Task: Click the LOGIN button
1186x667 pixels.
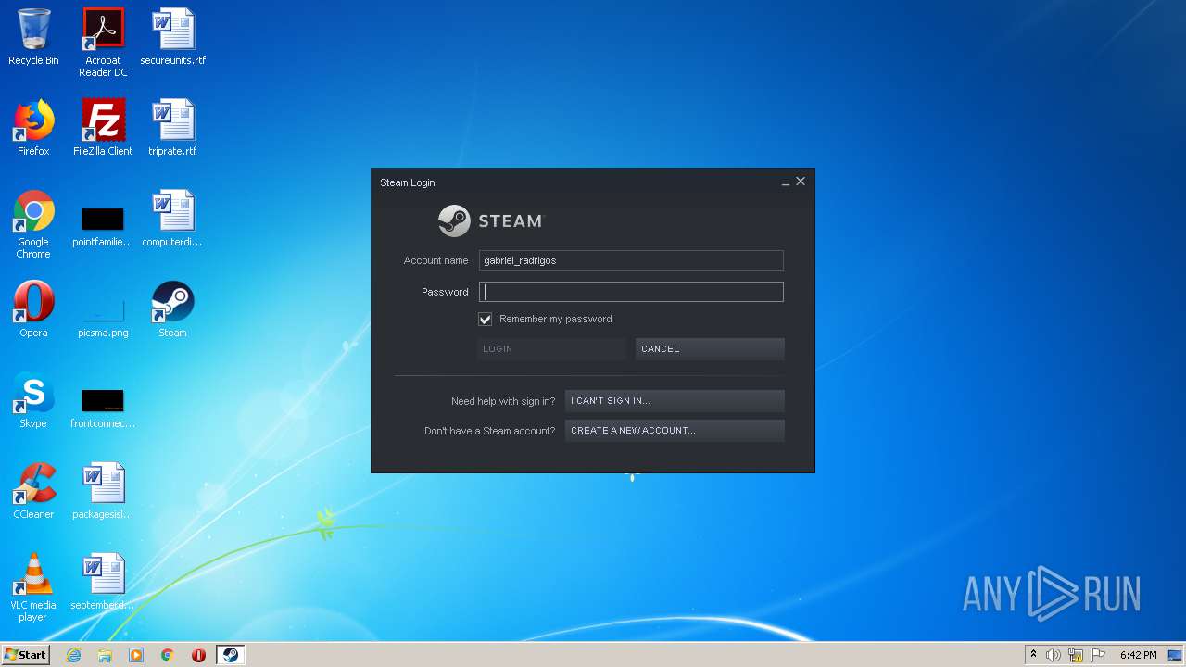Action: (x=551, y=348)
